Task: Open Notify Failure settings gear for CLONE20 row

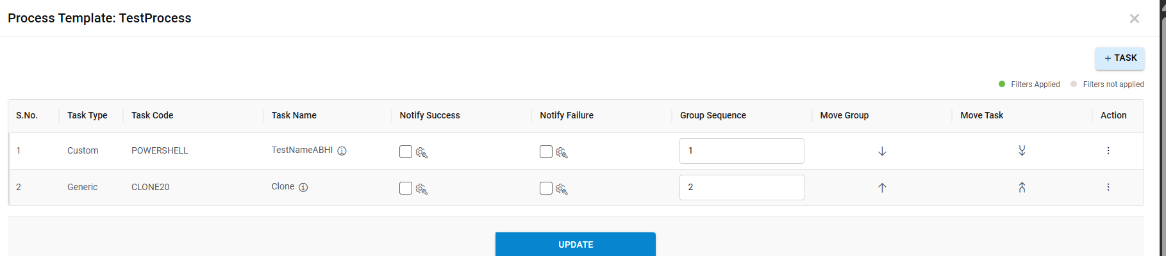Action: pos(562,189)
